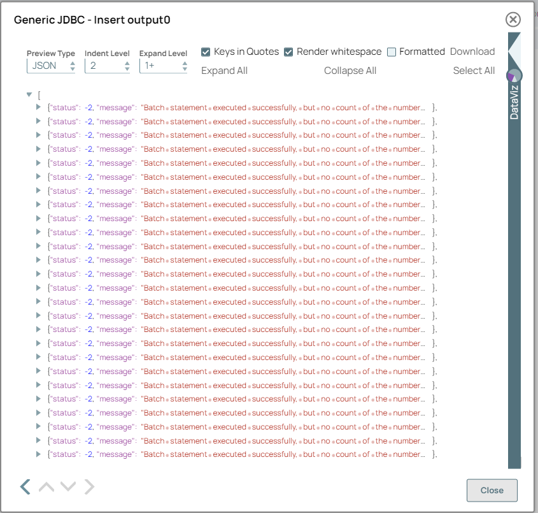Toggle the Keys in Quotes checkbox
The image size is (538, 513).
(x=206, y=52)
